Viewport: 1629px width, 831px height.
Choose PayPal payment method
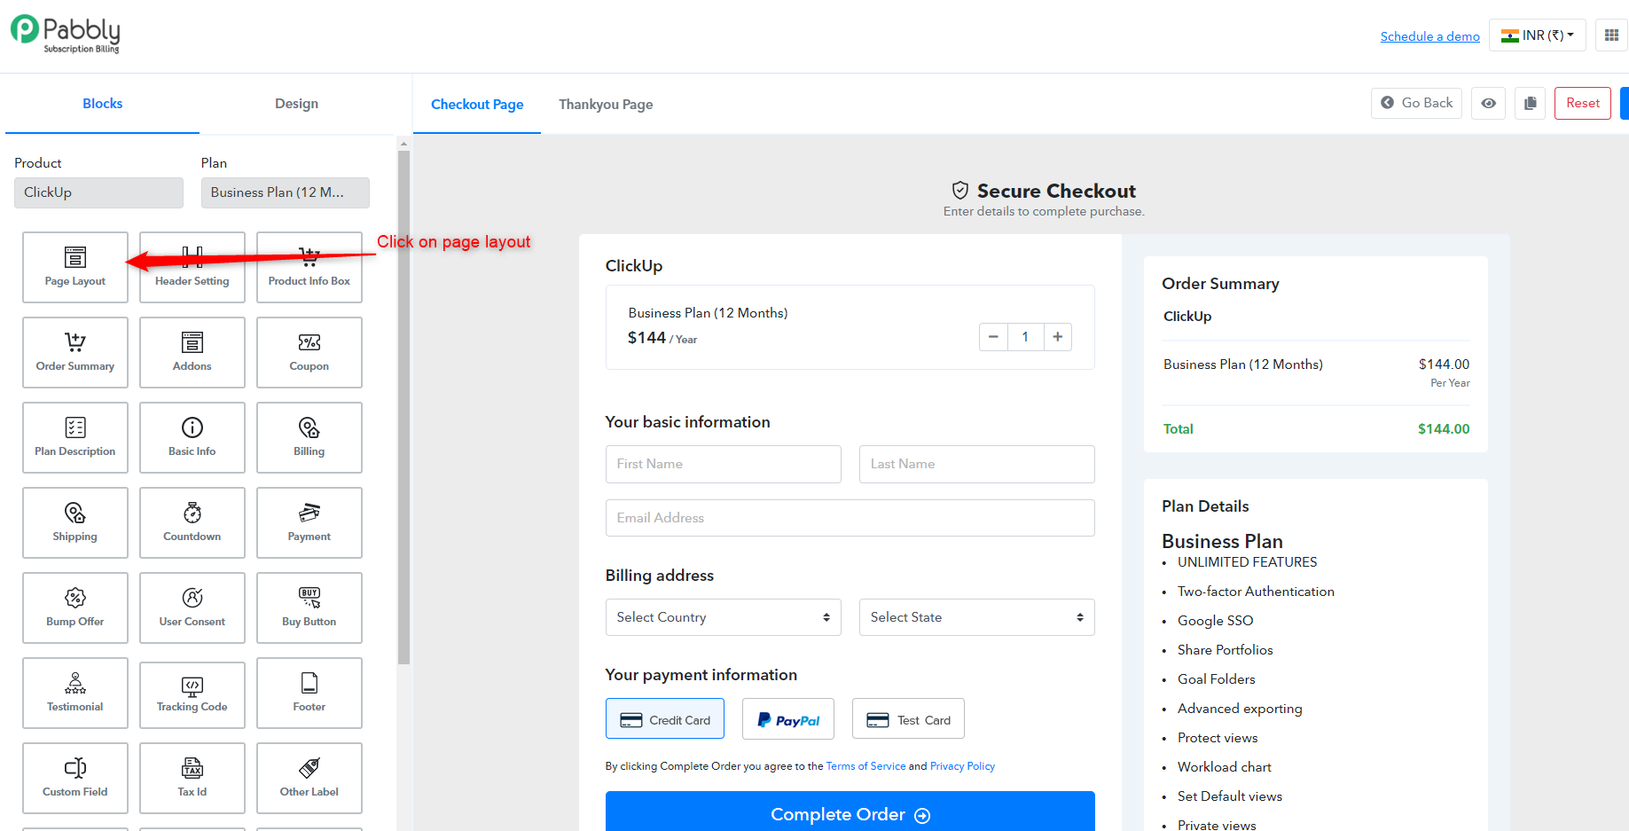pos(788,719)
